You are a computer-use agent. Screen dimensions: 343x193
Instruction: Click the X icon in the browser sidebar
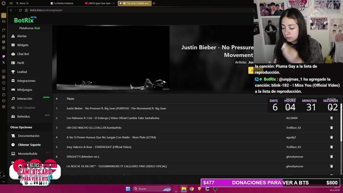point(3,62)
